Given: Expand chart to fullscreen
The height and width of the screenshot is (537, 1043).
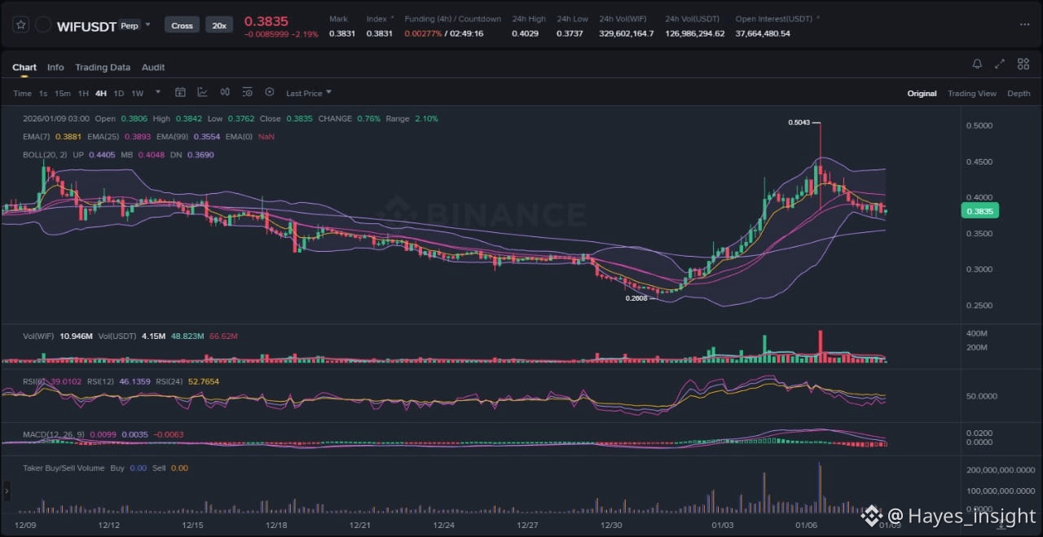Looking at the screenshot, I should pos(1000,64).
